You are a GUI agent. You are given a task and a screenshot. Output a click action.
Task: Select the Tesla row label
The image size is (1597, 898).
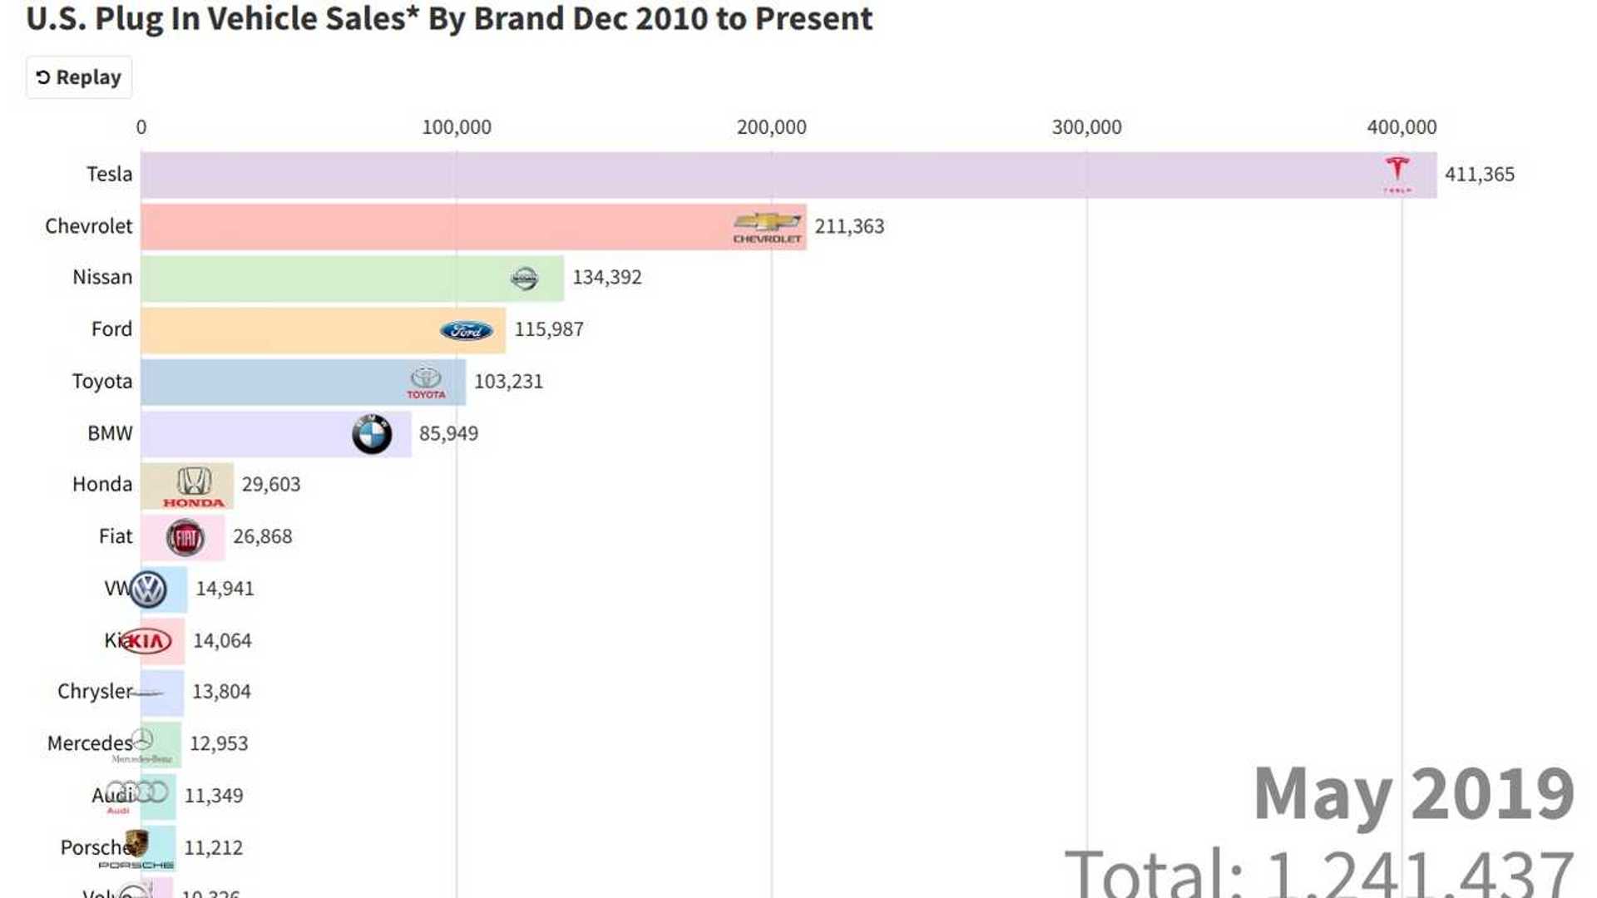[109, 175]
